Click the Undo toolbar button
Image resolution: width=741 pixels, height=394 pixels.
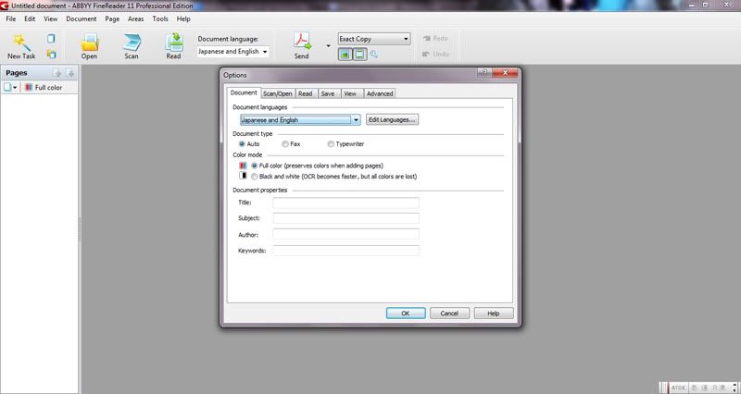435,55
